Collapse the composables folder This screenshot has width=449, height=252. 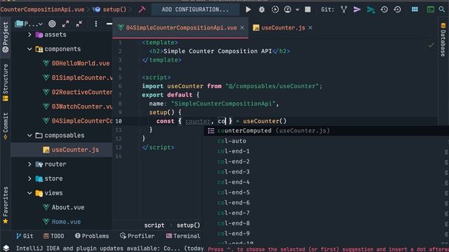29,135
